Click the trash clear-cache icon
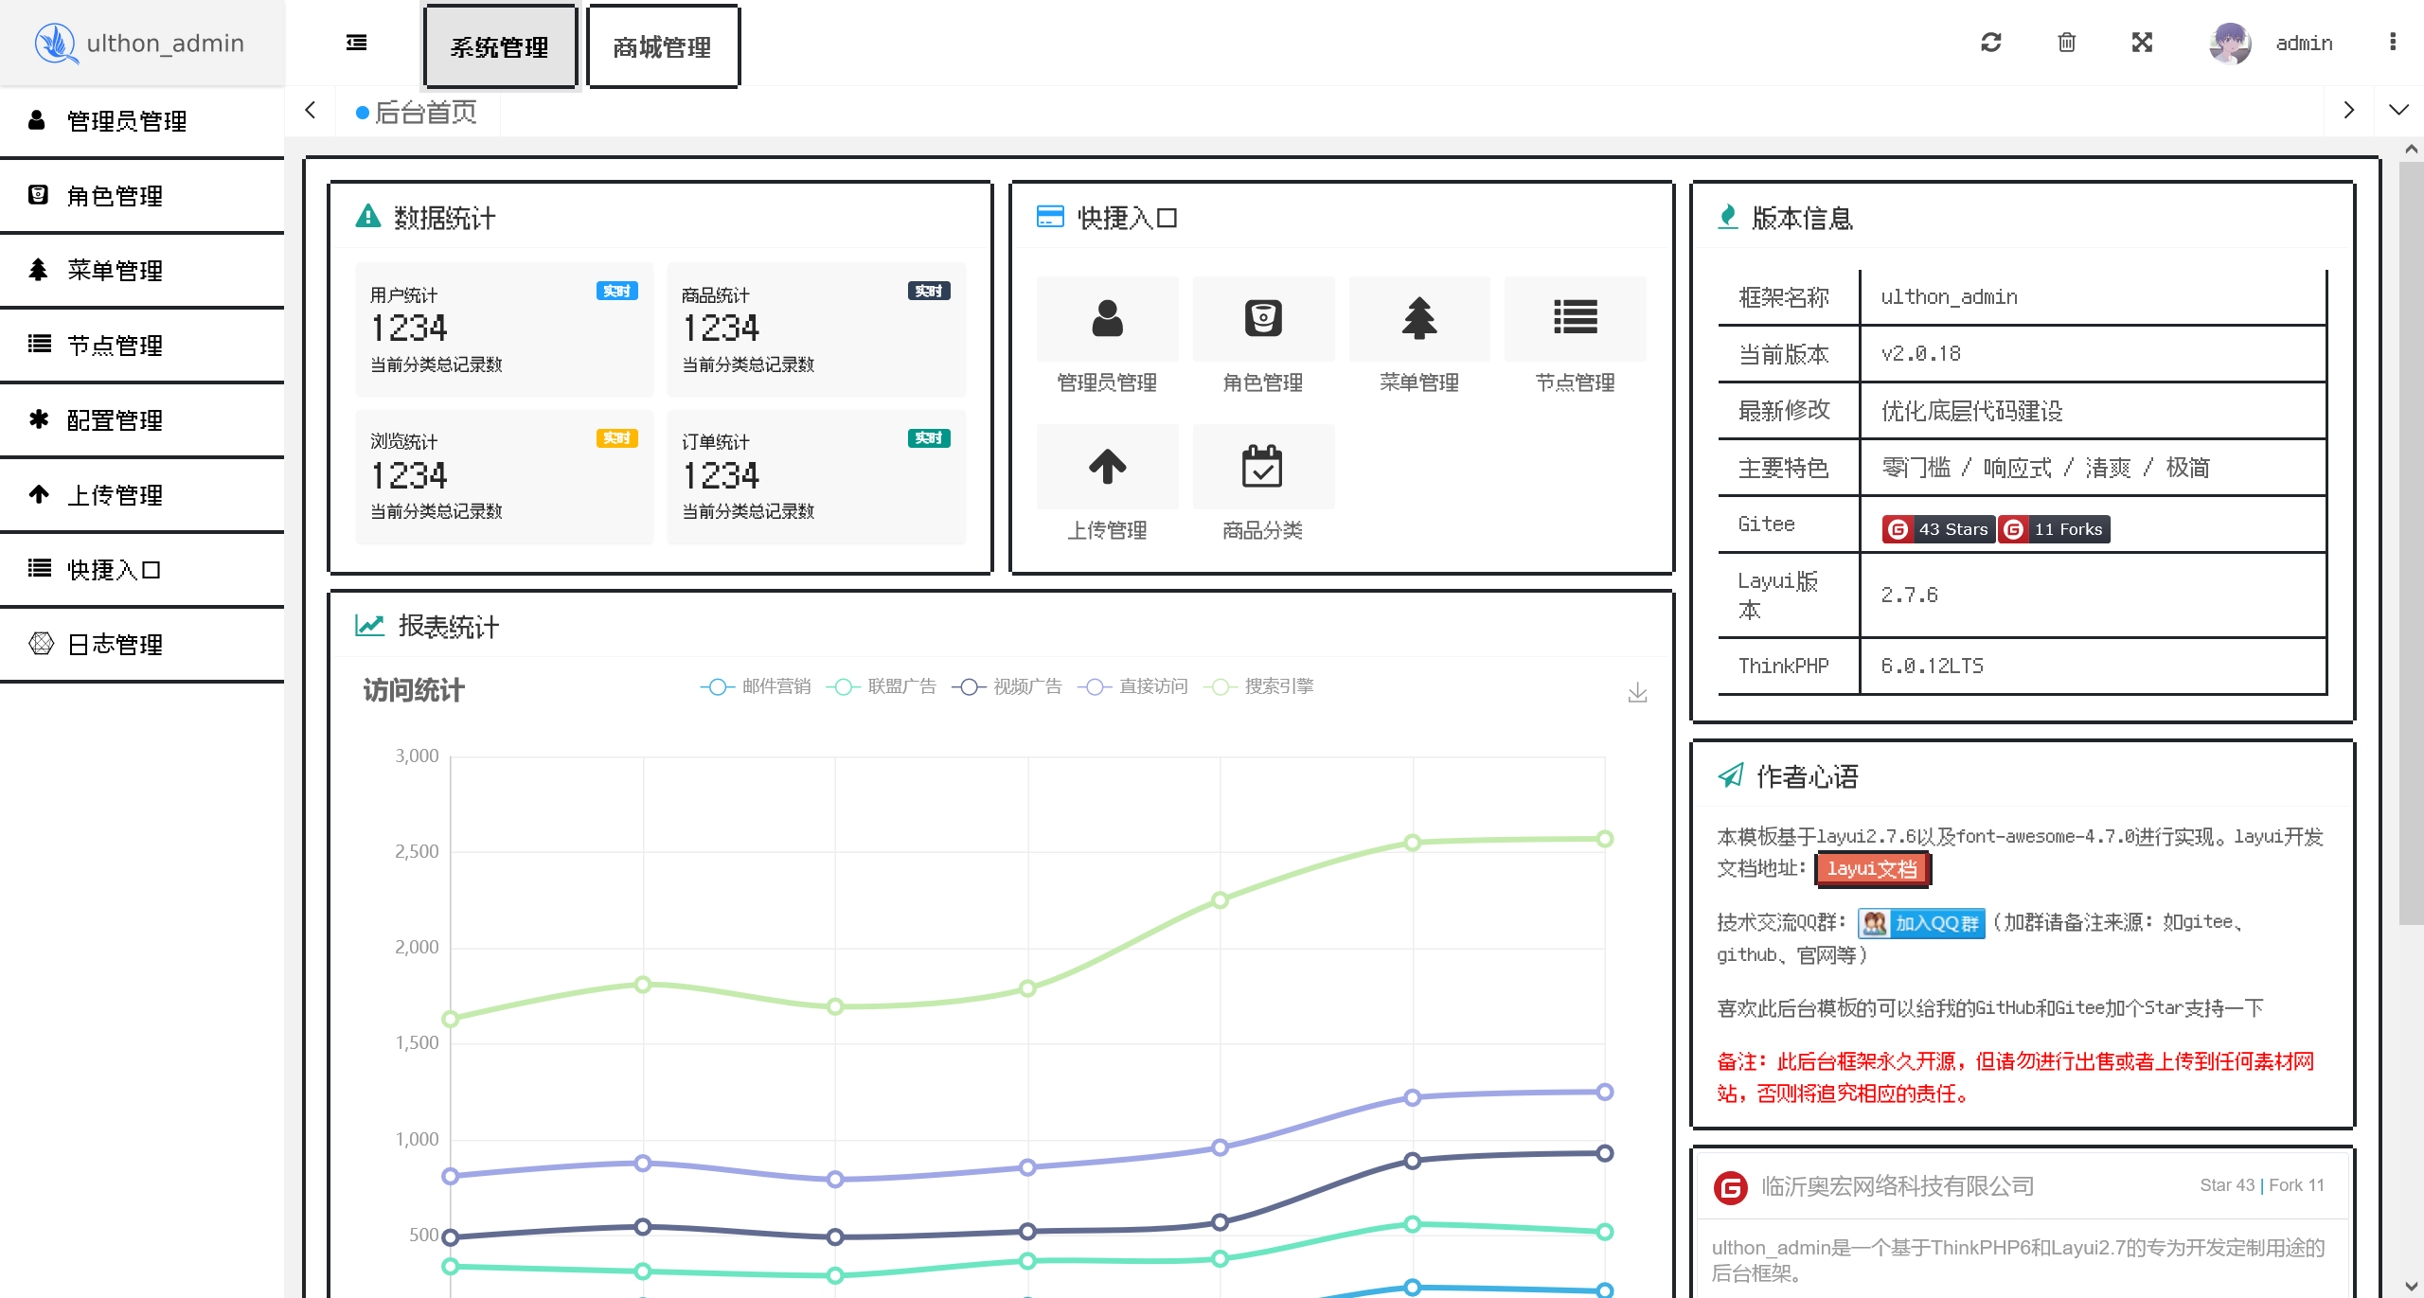This screenshot has height=1298, width=2424. click(2066, 43)
